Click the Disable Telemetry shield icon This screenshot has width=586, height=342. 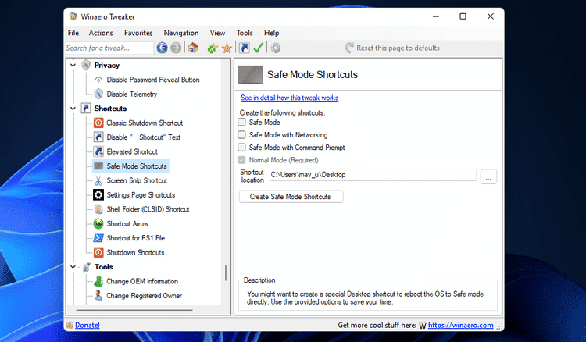pyautogui.click(x=98, y=94)
